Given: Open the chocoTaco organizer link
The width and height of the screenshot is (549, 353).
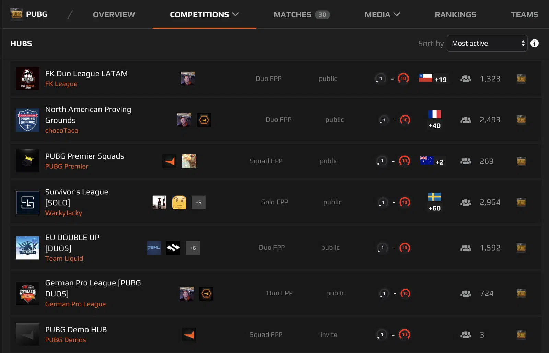Looking at the screenshot, I should coord(62,130).
